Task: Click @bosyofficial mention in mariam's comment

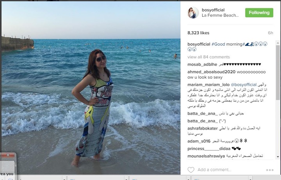Action: click(244, 85)
